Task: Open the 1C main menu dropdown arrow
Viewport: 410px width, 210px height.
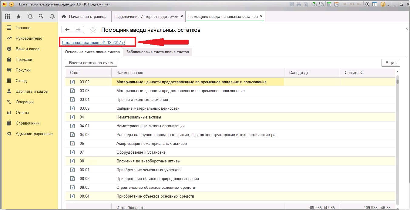Action: [x=12, y=4]
